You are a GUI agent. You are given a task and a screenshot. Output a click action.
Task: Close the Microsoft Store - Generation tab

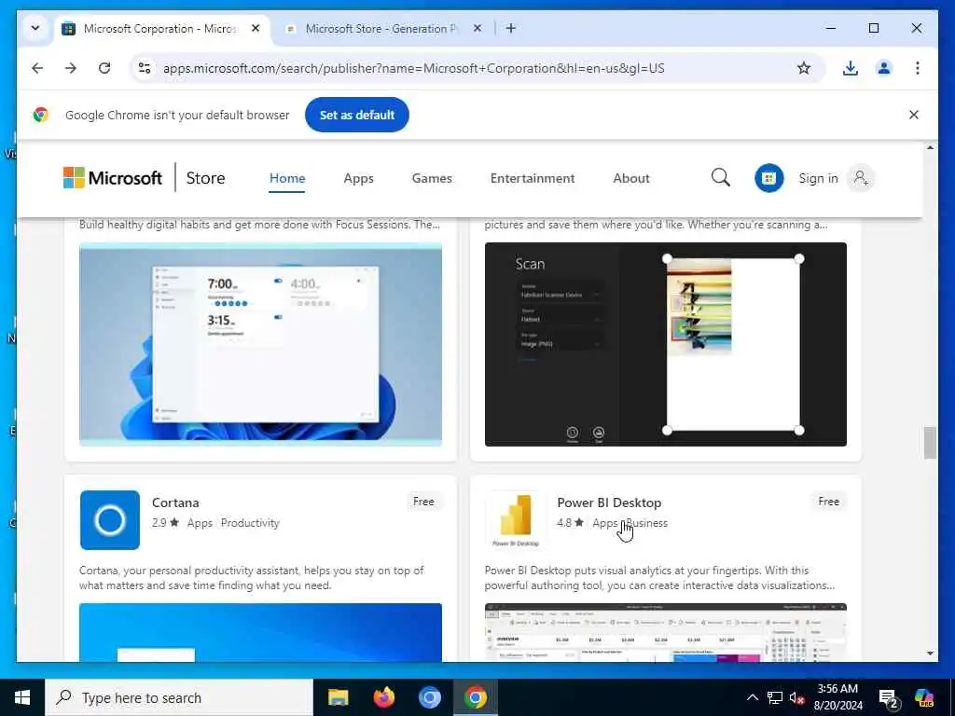point(477,29)
